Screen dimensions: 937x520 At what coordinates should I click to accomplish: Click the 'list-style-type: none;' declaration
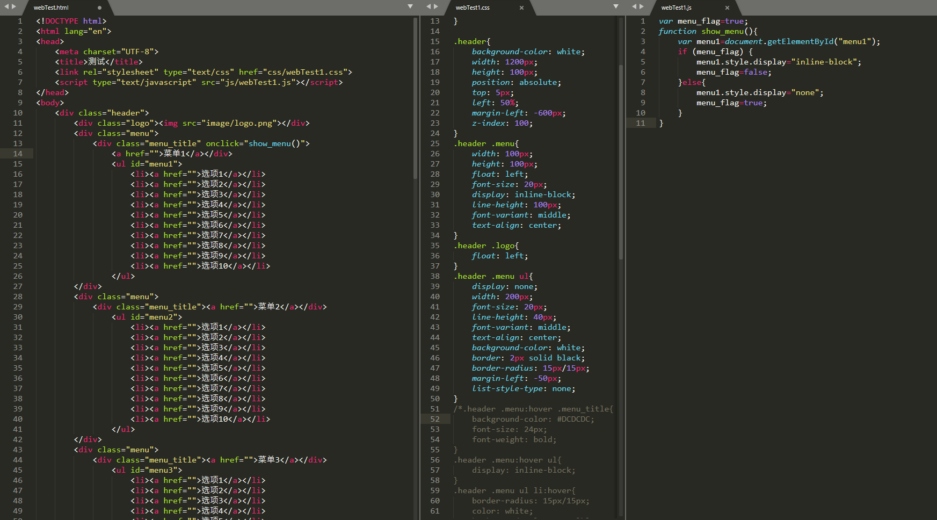tap(524, 388)
